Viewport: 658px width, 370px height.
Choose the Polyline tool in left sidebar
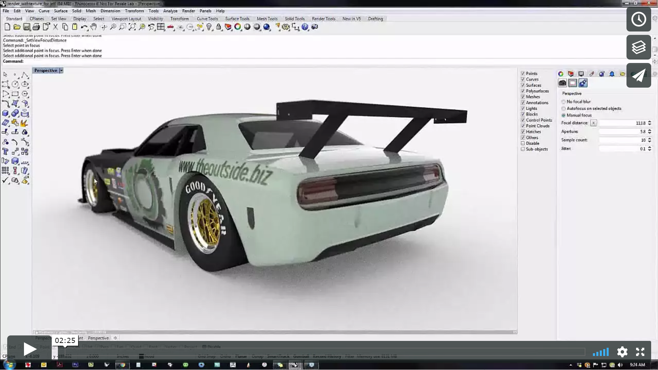25,74
